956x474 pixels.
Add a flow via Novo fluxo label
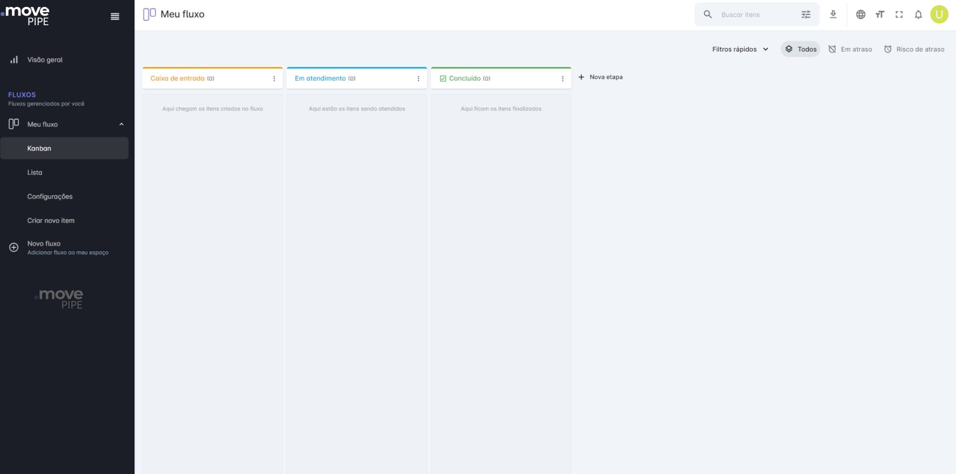44,243
